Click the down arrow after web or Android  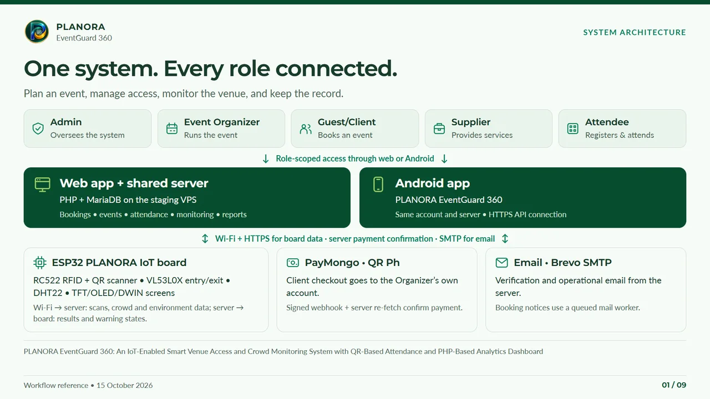tap(444, 159)
